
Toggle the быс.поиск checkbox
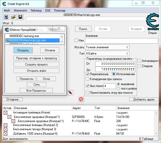click(x=87, y=86)
